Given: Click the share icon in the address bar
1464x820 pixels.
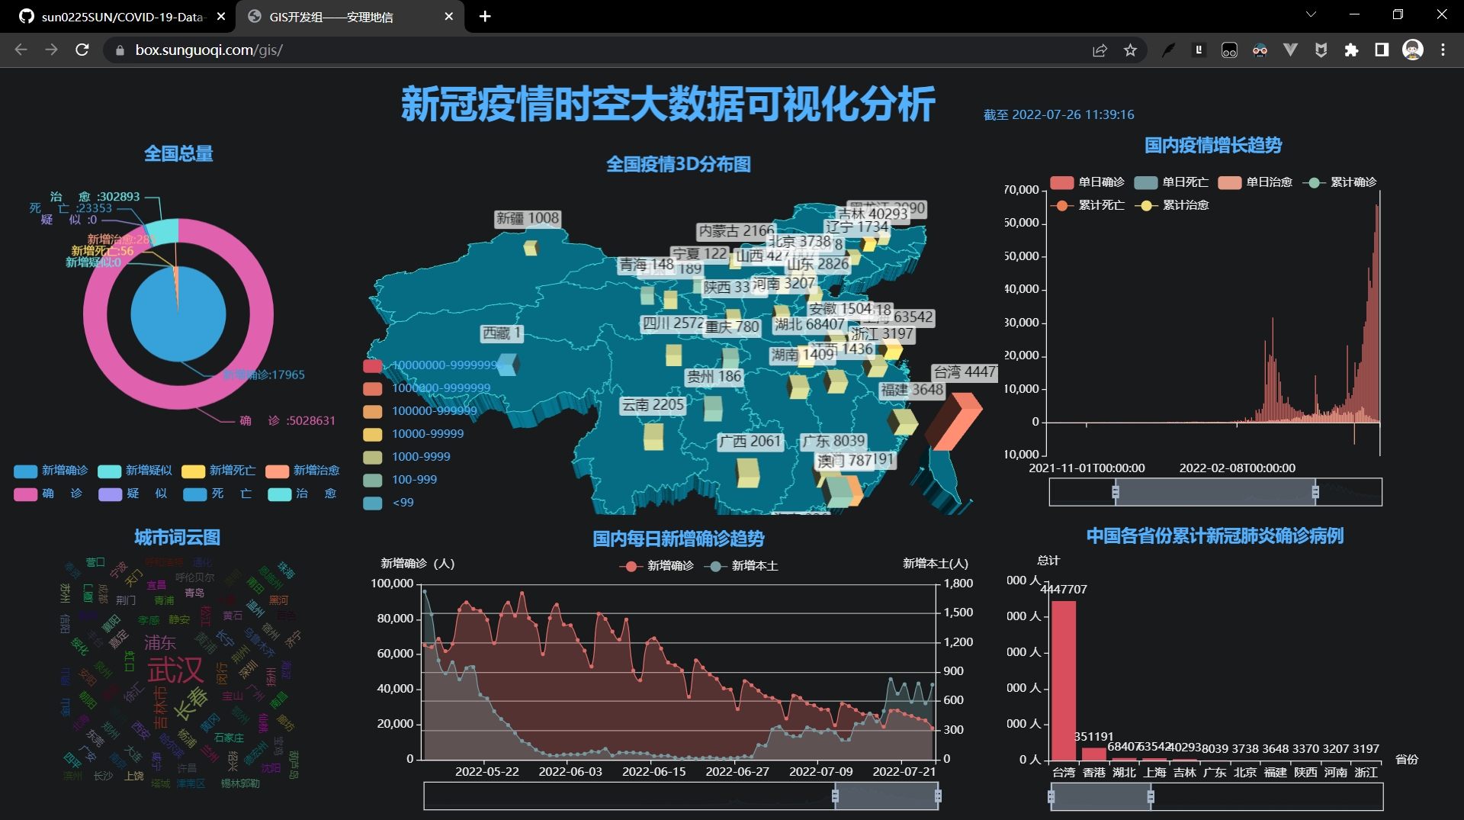Looking at the screenshot, I should pos(1100,50).
